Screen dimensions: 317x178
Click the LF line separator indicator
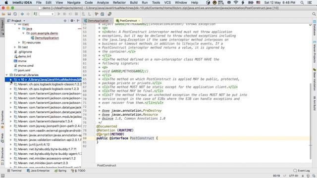(284, 176)
